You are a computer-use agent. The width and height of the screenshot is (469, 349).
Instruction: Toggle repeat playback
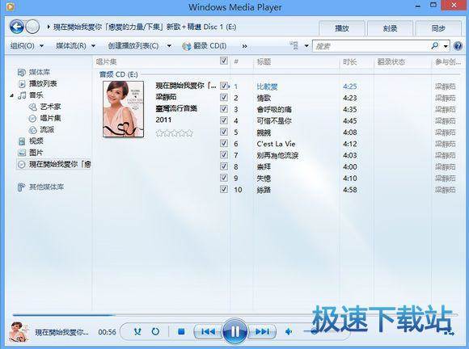coord(155,331)
